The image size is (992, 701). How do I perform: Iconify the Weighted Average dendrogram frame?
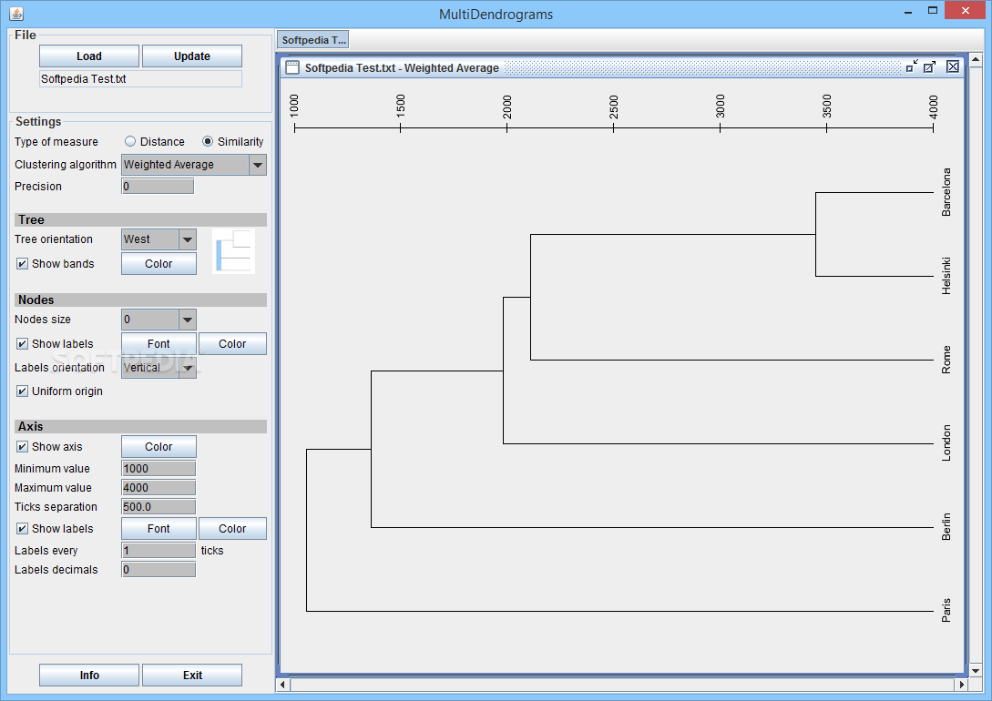(912, 66)
